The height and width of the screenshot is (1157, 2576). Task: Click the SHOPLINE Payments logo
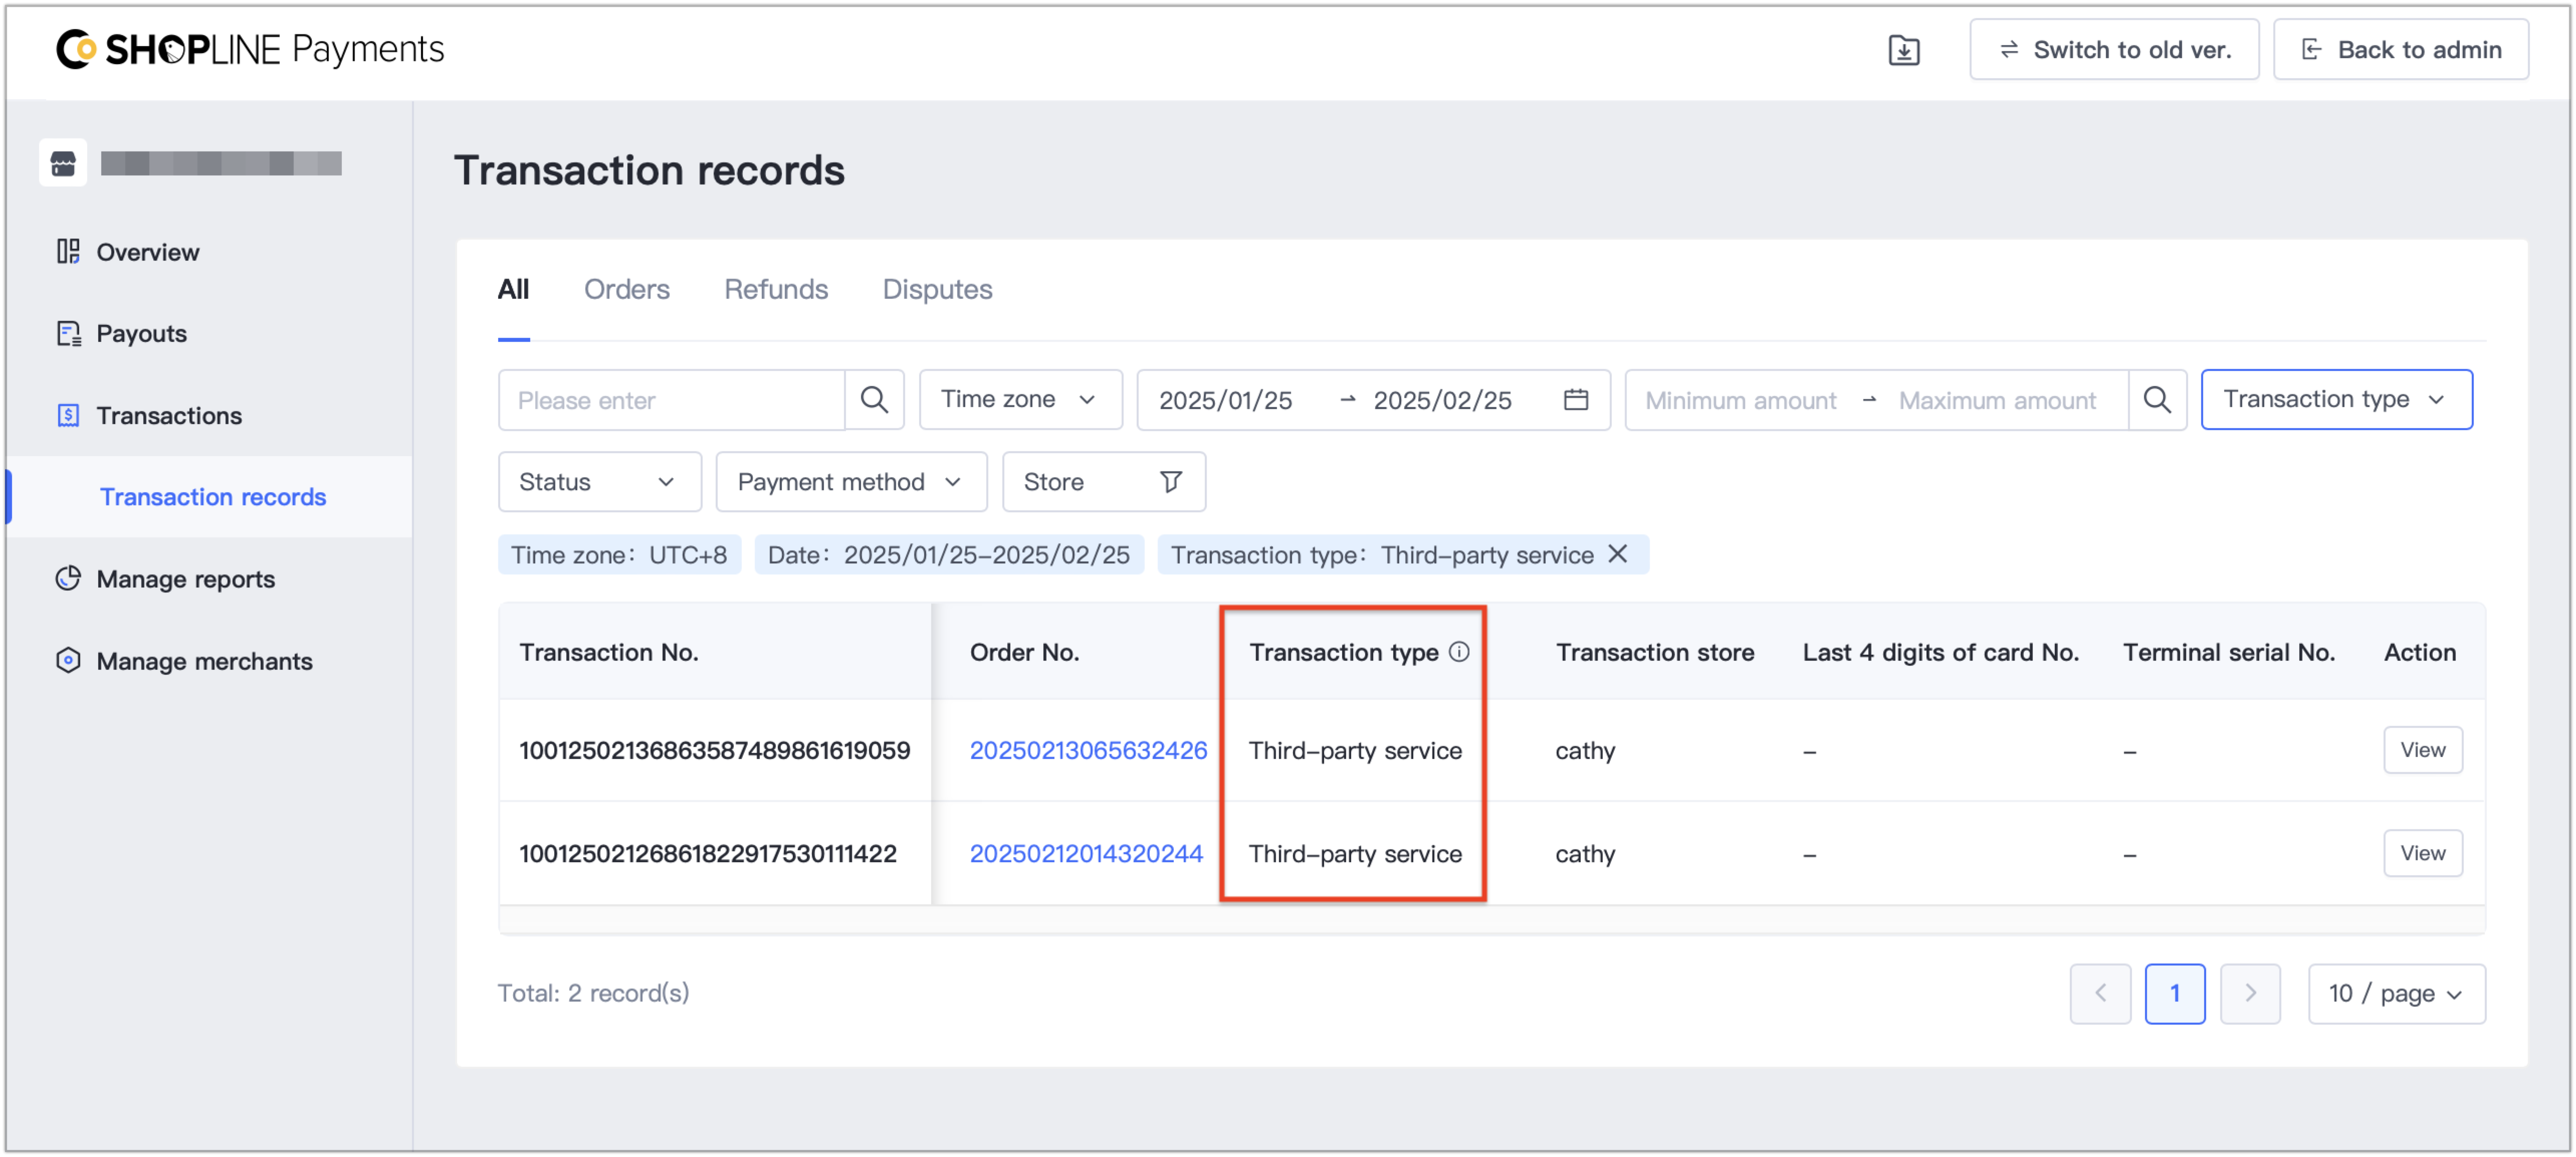pyautogui.click(x=250, y=49)
